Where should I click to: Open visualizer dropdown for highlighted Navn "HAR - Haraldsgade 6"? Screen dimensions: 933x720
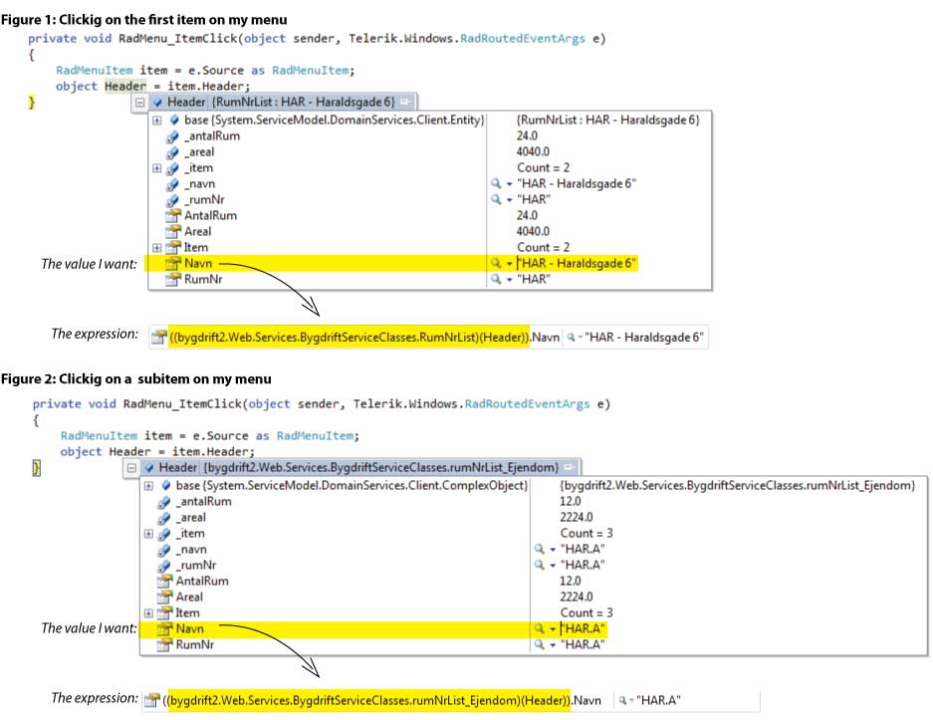pos(509,264)
